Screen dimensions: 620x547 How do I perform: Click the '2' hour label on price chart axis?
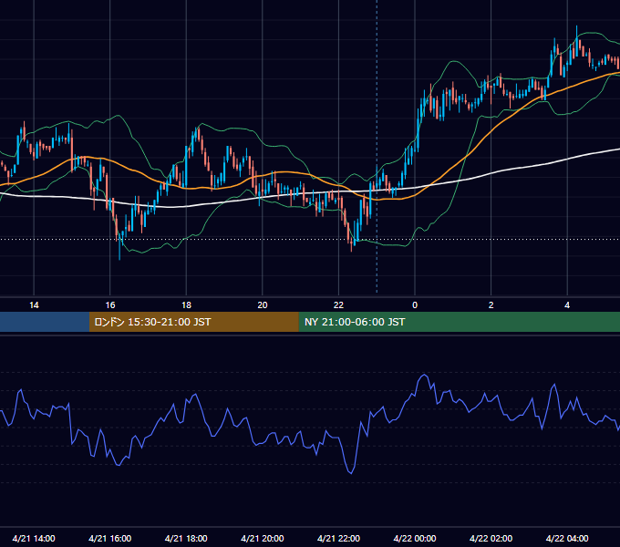point(491,304)
